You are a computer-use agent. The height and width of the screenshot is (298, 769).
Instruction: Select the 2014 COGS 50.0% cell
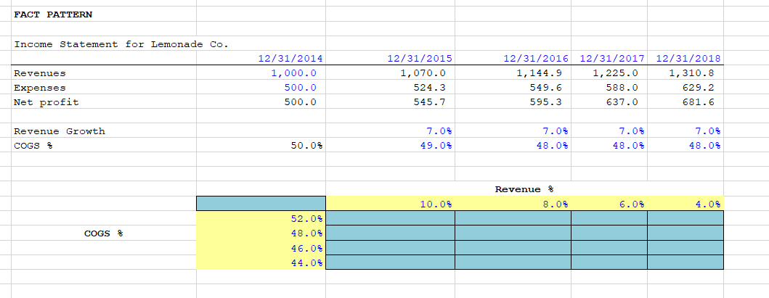pyautogui.click(x=261, y=145)
